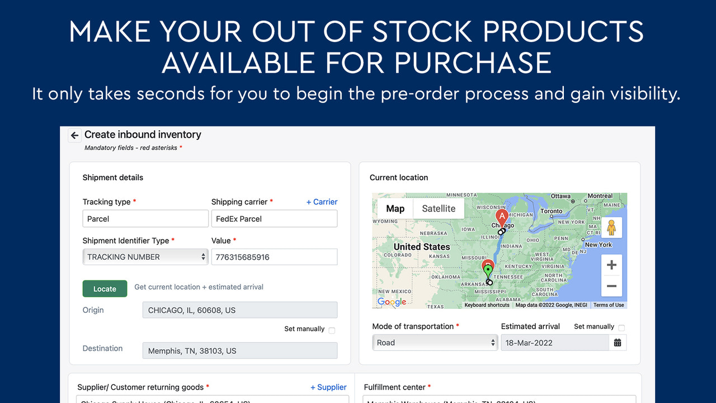The image size is (716, 403).
Task: Open the Terms of Use link
Action: click(609, 305)
